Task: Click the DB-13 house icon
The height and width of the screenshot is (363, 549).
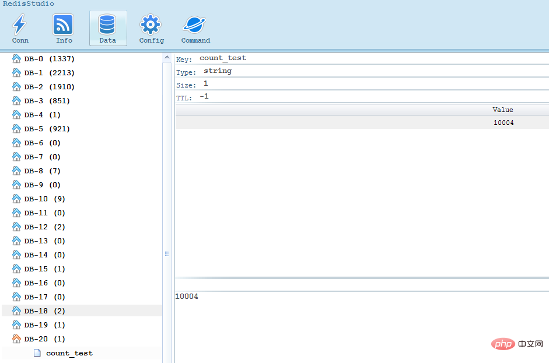Action: click(x=16, y=240)
